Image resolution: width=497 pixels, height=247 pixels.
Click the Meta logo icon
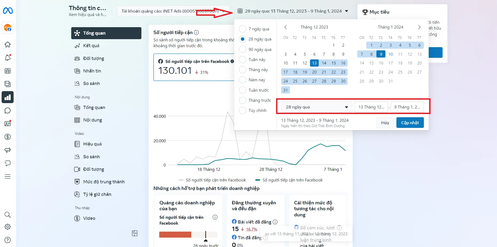pyautogui.click(x=8, y=11)
